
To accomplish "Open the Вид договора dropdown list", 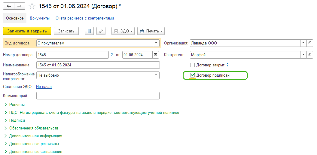I will pyautogui.click(x=156, y=43).
